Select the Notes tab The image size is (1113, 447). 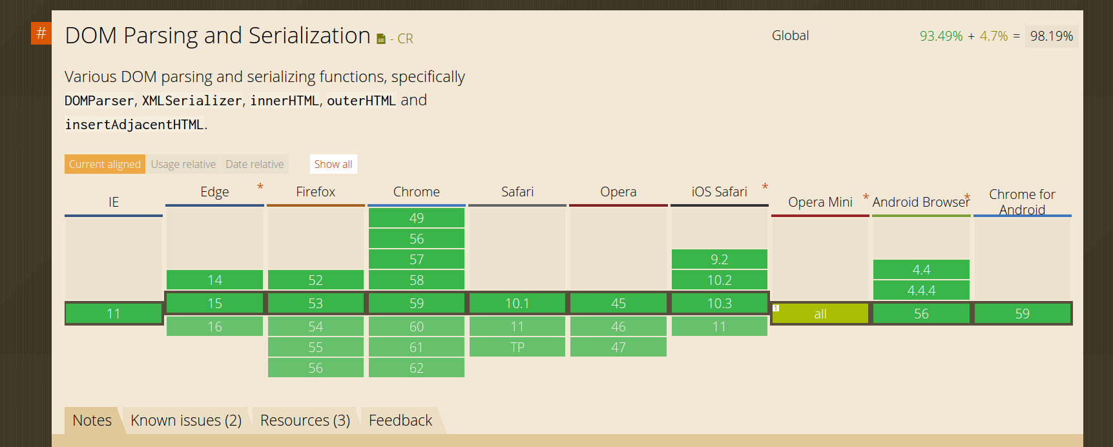click(x=92, y=421)
